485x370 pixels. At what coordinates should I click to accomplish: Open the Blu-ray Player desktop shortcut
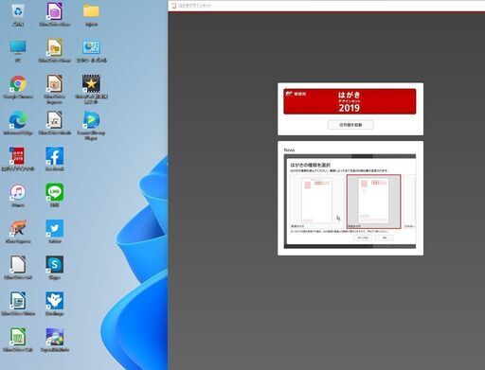pos(91,120)
